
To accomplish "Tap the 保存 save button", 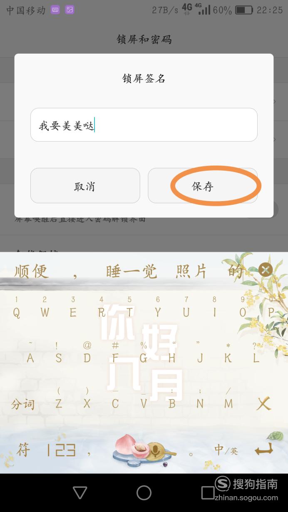I will click(203, 186).
